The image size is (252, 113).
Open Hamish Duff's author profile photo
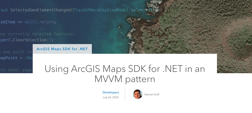pyautogui.click(x=137, y=94)
